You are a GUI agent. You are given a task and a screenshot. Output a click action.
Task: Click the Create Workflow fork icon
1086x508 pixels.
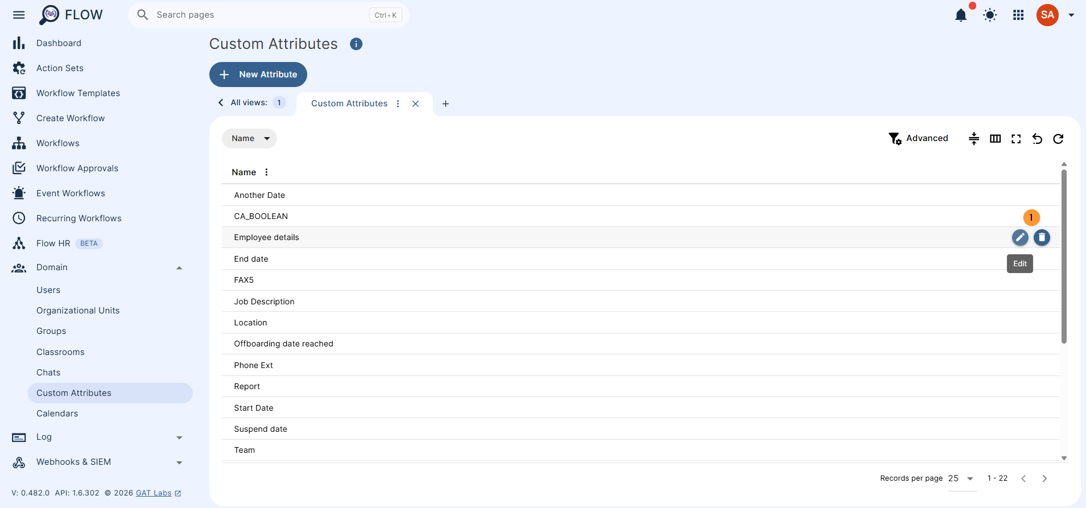(x=19, y=118)
